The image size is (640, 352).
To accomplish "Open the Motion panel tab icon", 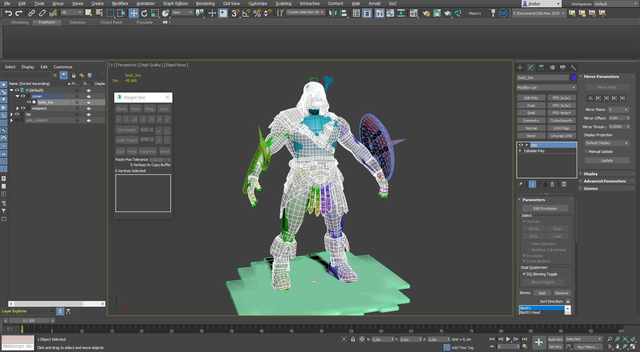I will tap(552, 68).
